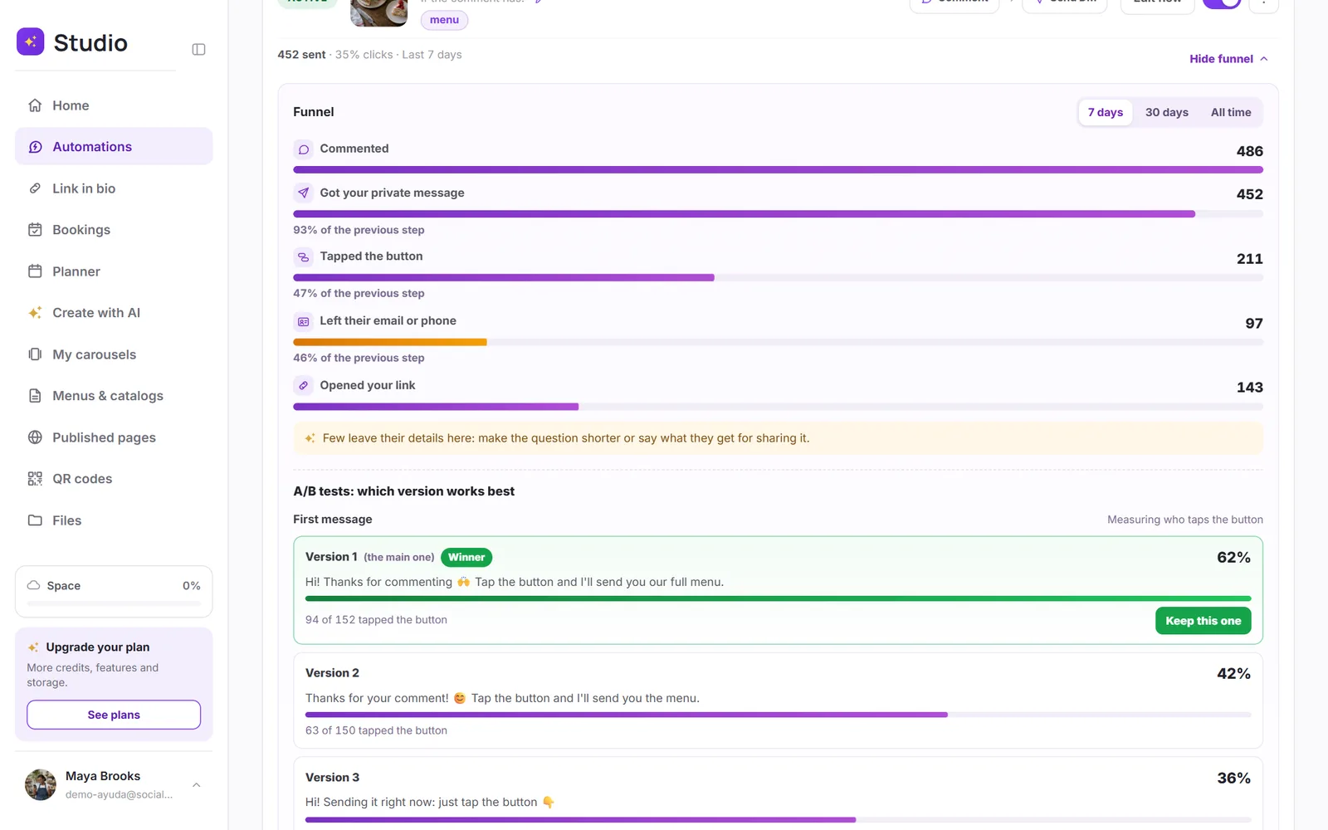Click See plans in the upgrade card
Viewport: 1328px width, 830px height.
coord(114,715)
